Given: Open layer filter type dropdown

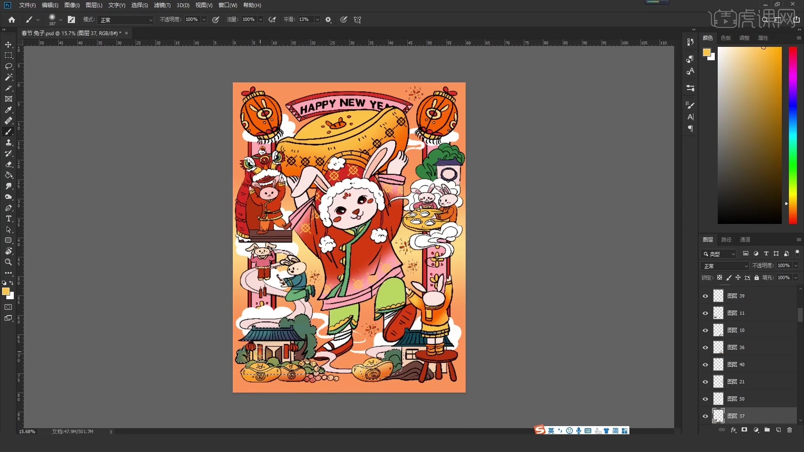Looking at the screenshot, I should pyautogui.click(x=719, y=254).
